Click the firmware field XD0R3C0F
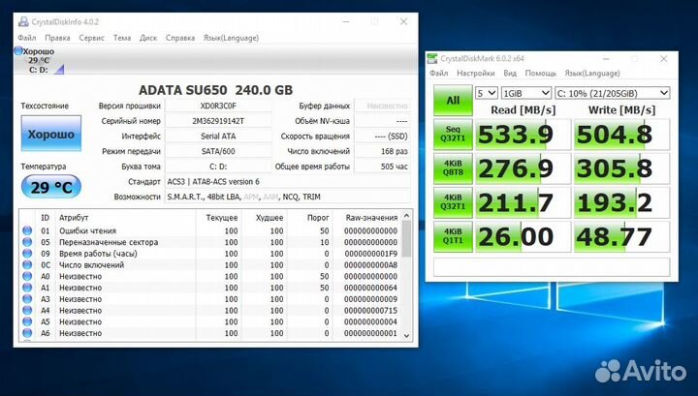This screenshot has width=698, height=396. click(x=218, y=106)
